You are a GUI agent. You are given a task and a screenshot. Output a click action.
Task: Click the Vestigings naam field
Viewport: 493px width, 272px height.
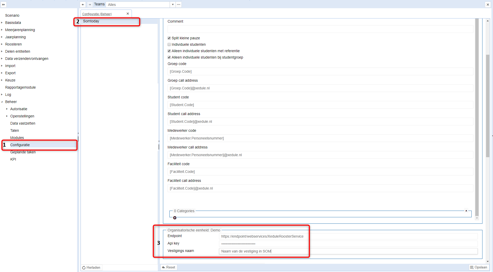[348, 251]
